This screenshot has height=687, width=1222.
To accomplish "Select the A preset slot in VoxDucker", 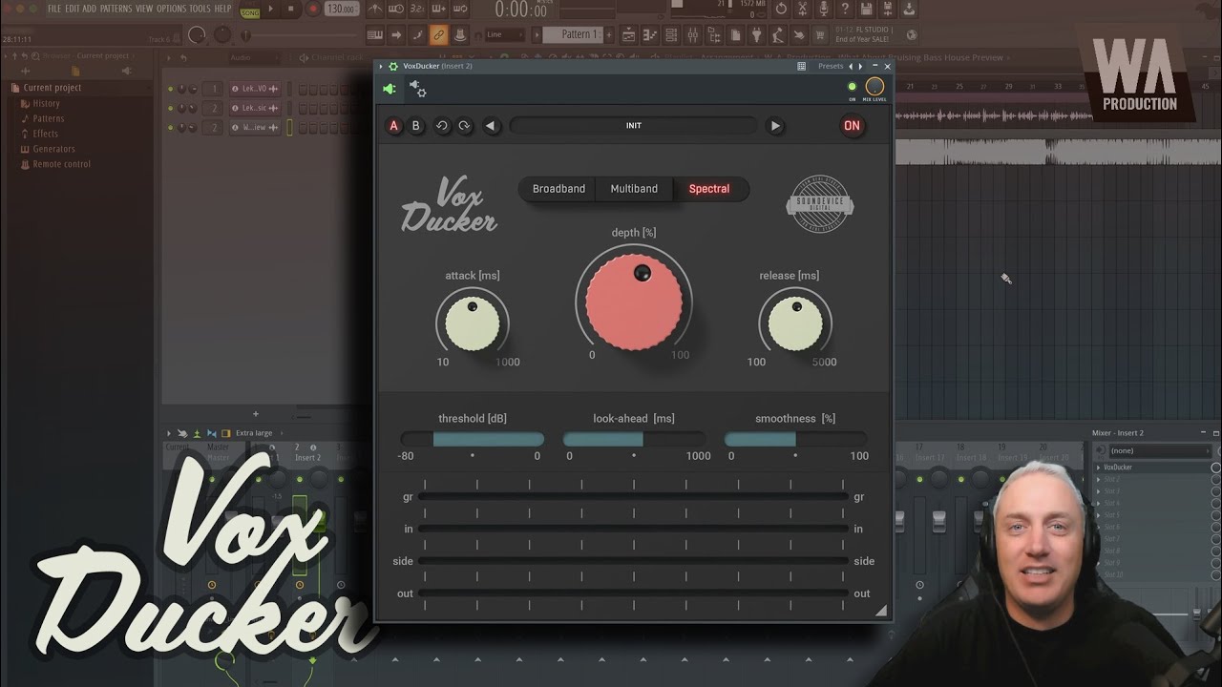I will pos(393,126).
